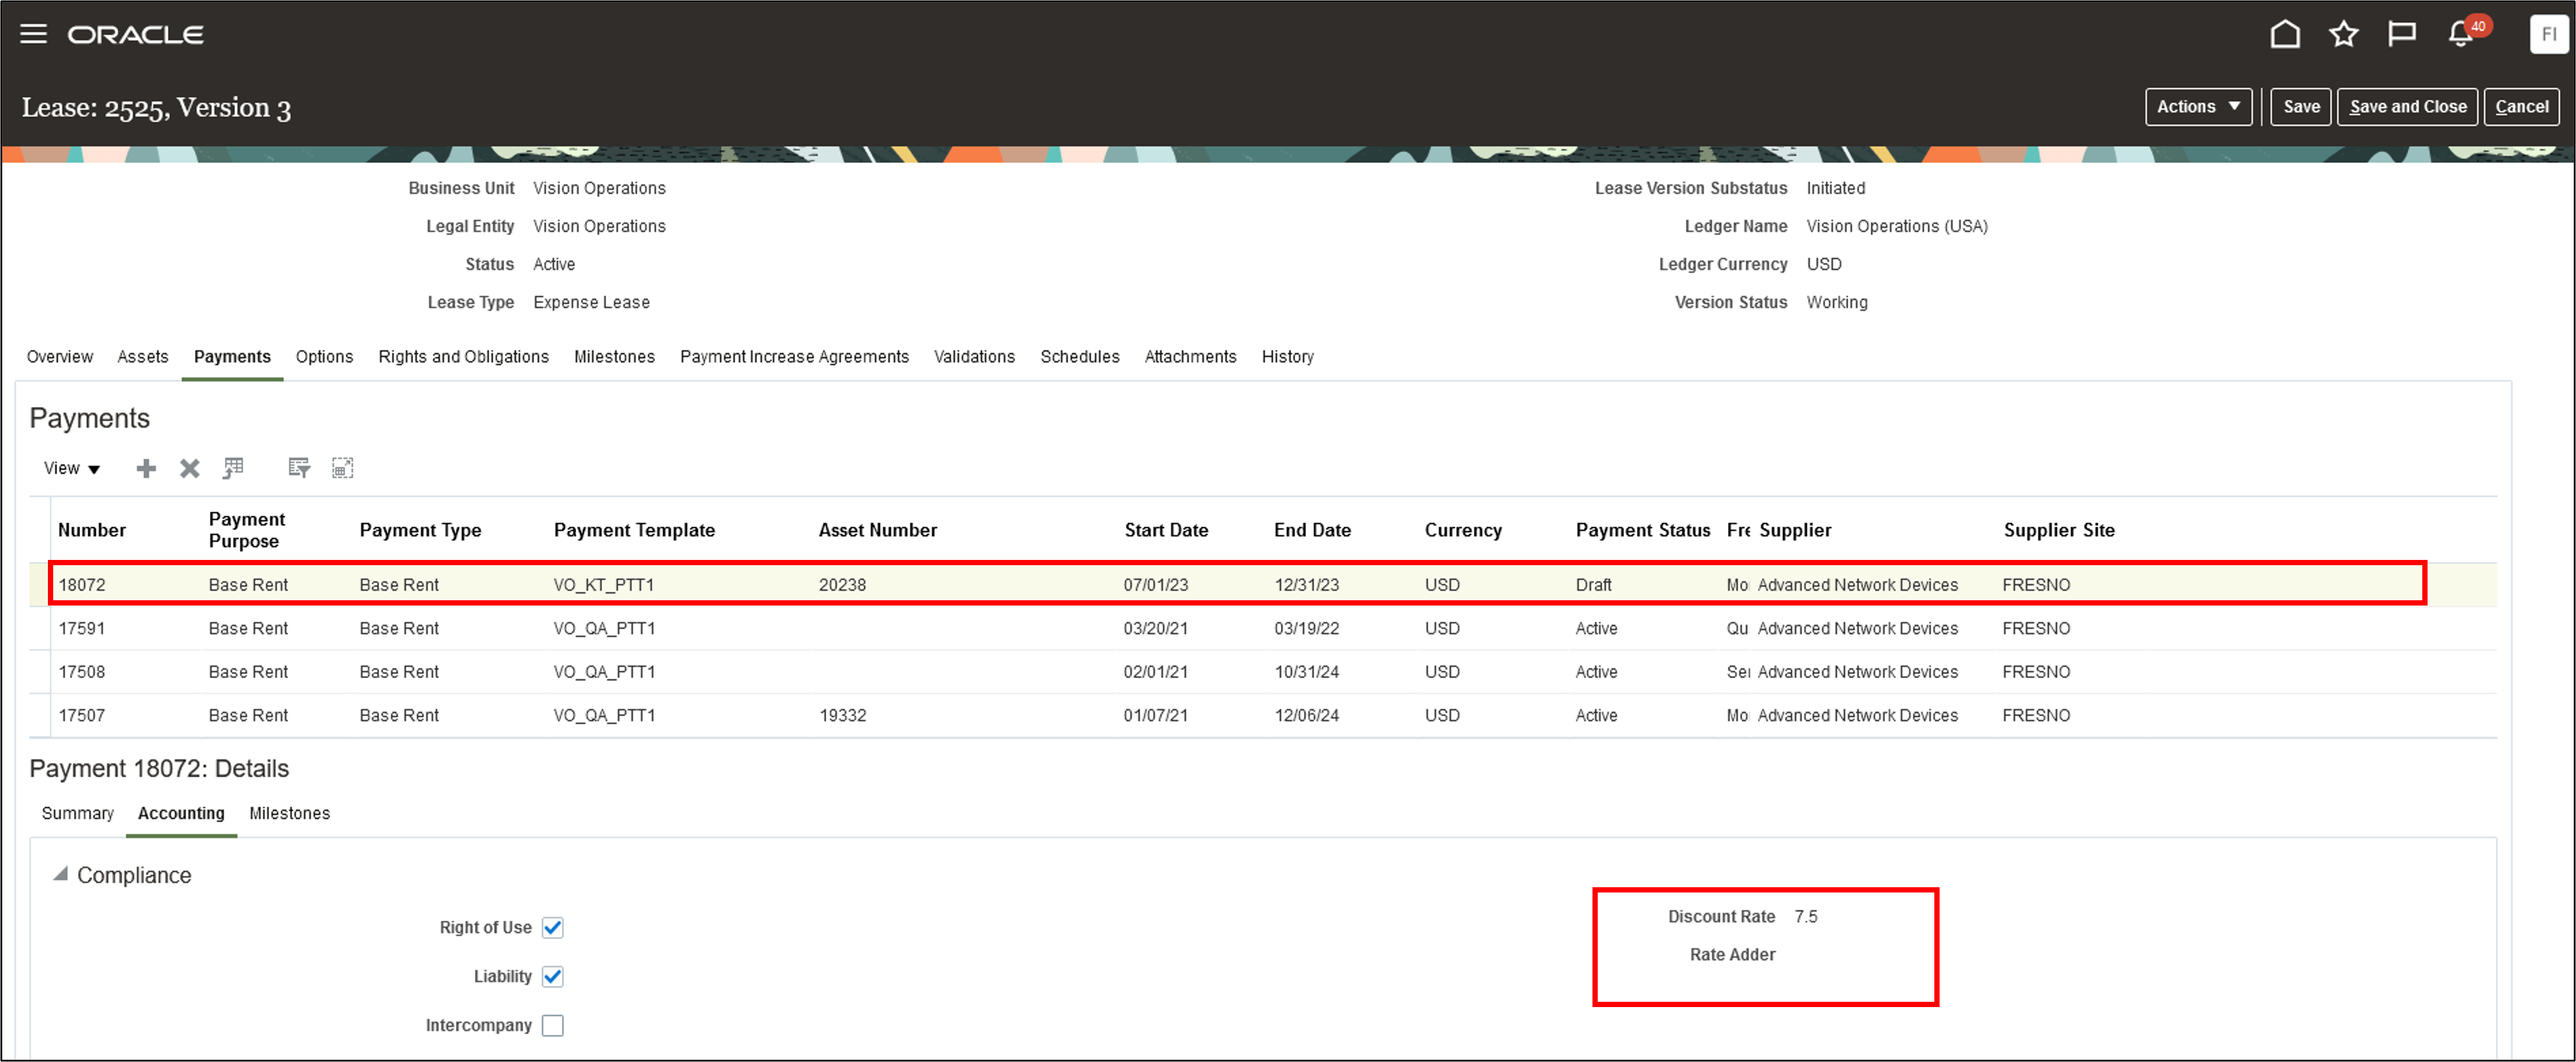Click the Freeze column toolbar icon
The width and height of the screenshot is (2576, 1062).
[233, 468]
